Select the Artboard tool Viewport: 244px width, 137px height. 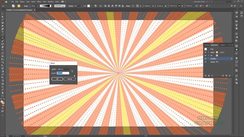pos(3,87)
